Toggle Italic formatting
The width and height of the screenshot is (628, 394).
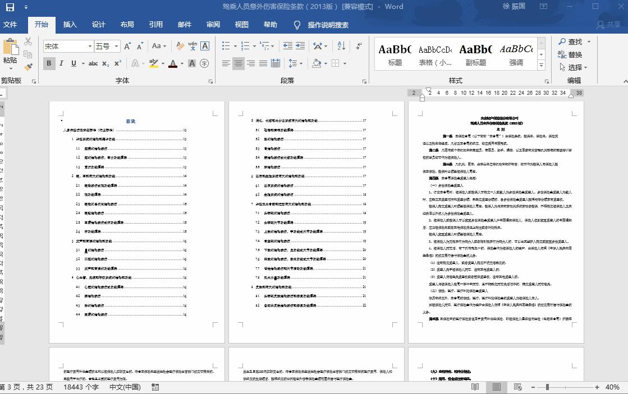(61, 64)
